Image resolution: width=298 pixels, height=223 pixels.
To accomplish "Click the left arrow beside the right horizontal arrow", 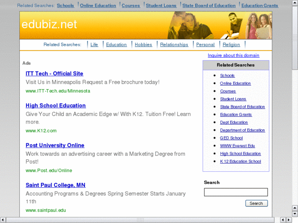I will (x=283, y=220).
